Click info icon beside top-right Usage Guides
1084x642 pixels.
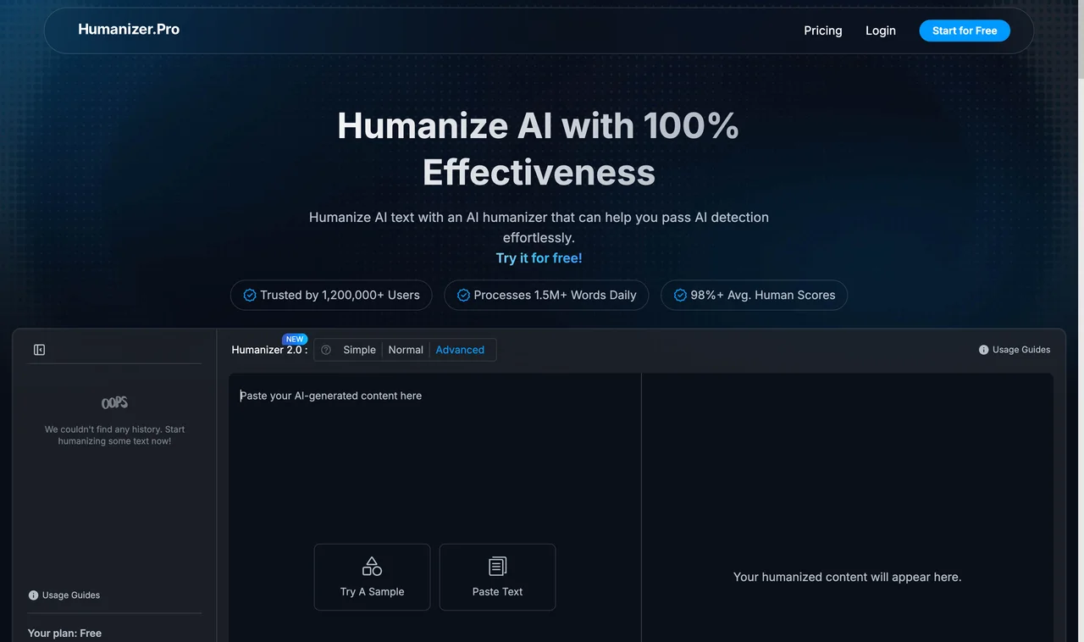(x=983, y=350)
